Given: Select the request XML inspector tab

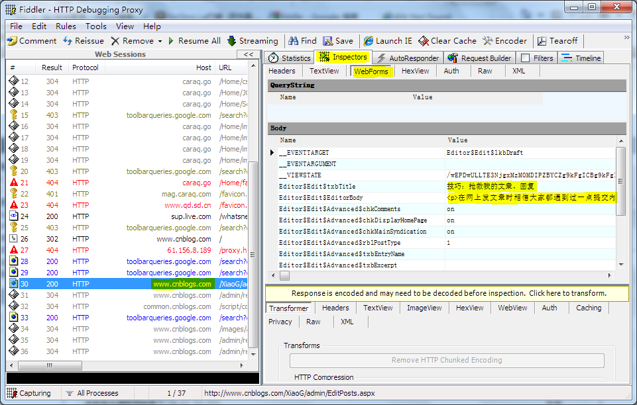Looking at the screenshot, I should 519,71.
